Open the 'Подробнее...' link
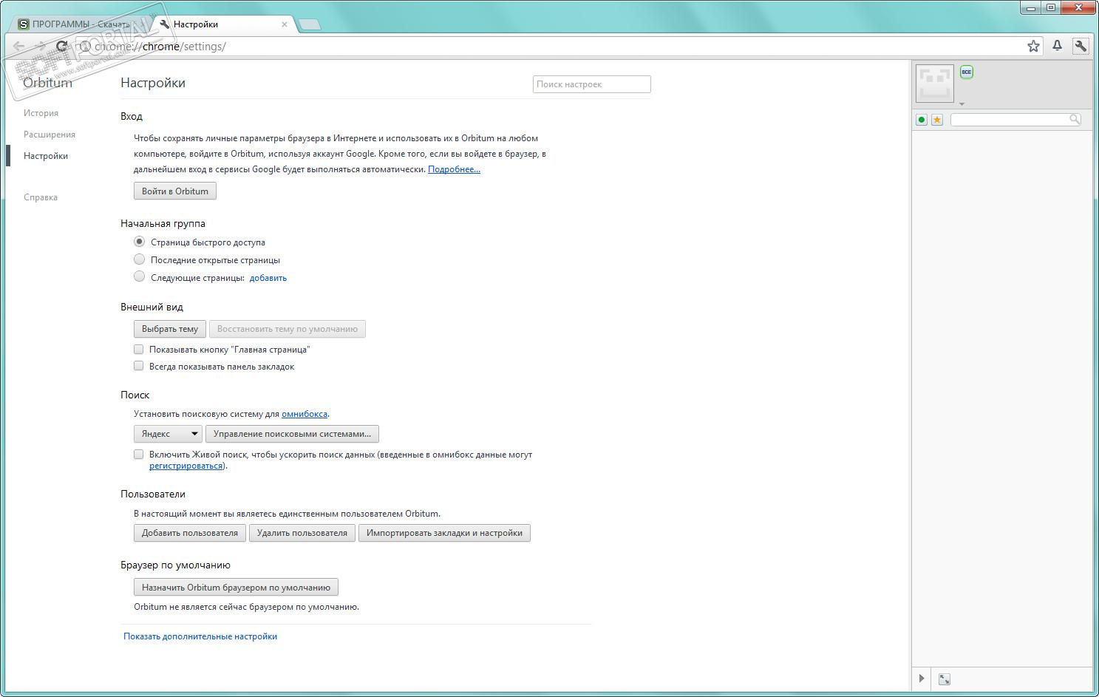1099x697 pixels. pyautogui.click(x=454, y=169)
